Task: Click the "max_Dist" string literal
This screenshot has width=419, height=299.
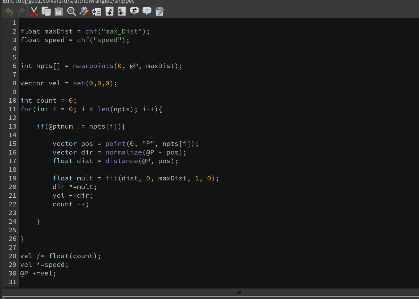Action: tap(122, 31)
